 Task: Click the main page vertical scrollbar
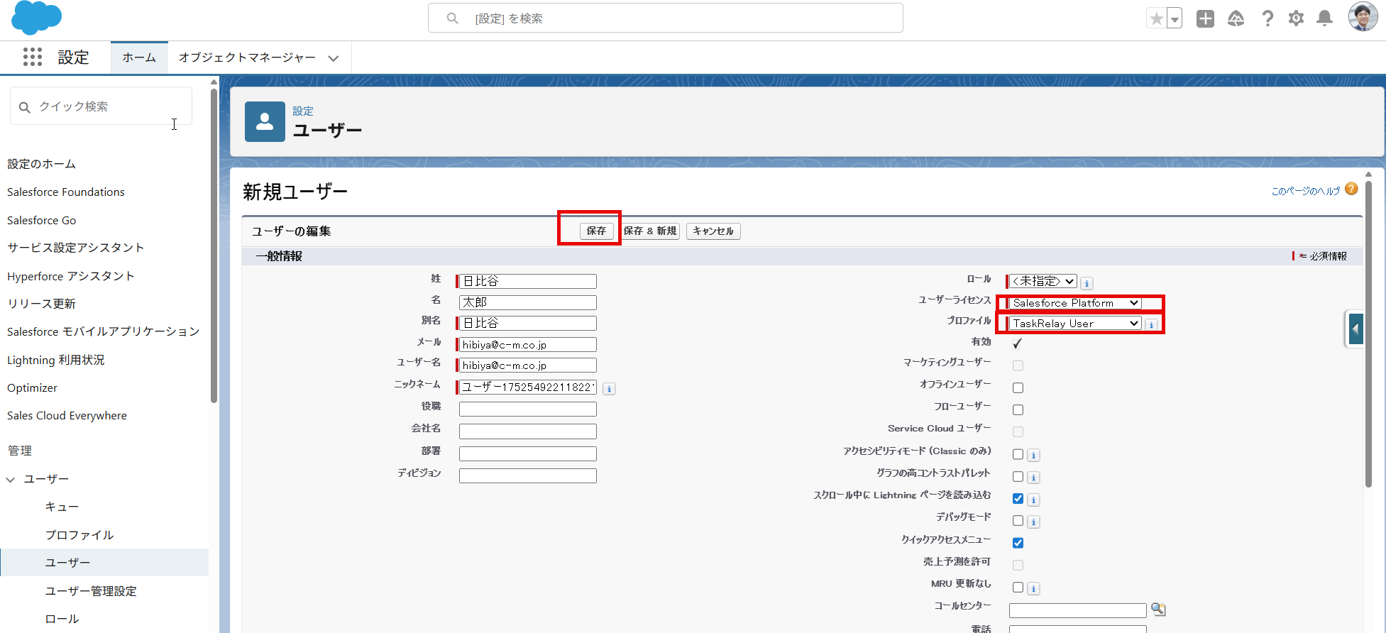point(1368,334)
